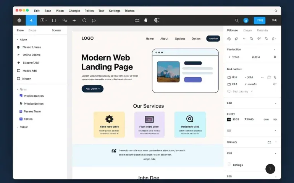Click the question frame tool icon
Viewport: 294px width, 183px height.
(42, 20)
